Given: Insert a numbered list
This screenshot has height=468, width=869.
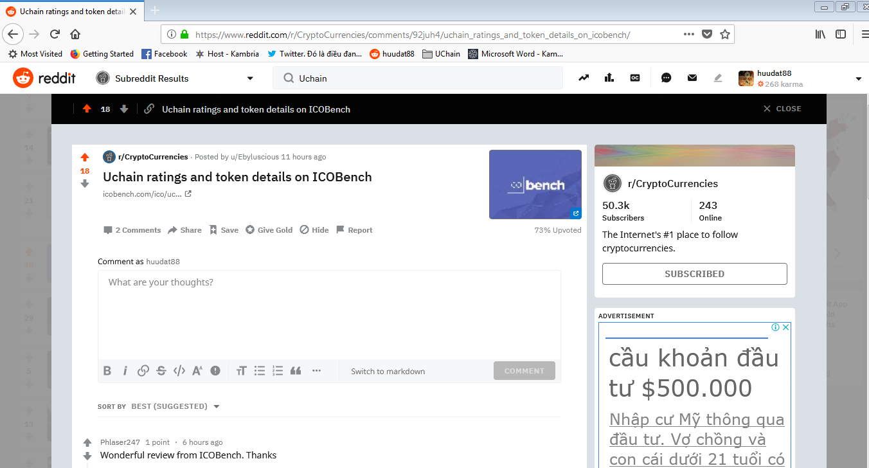Looking at the screenshot, I should [x=278, y=371].
